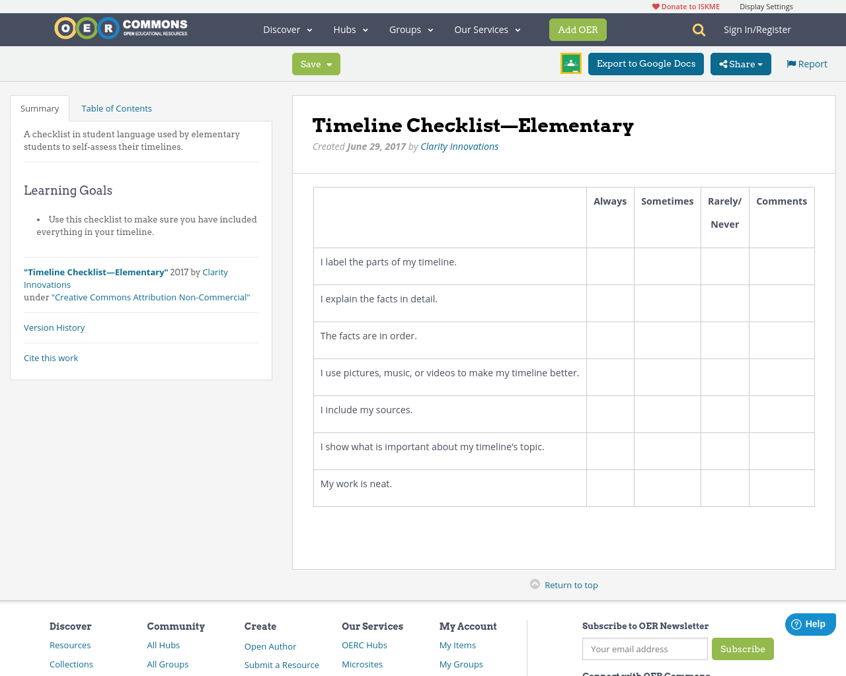Select the Summary tab
The image size is (846, 676).
(x=39, y=108)
